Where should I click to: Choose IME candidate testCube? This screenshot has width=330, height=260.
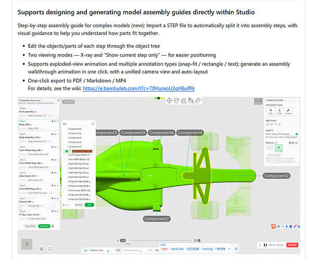(177, 249)
